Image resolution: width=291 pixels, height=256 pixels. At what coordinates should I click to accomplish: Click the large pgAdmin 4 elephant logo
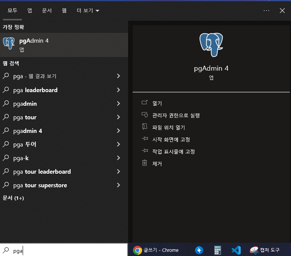(x=211, y=45)
